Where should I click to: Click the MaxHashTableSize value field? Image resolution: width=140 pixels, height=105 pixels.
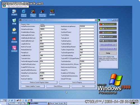47,79
